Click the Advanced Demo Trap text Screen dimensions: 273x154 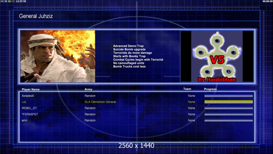(x=128, y=46)
